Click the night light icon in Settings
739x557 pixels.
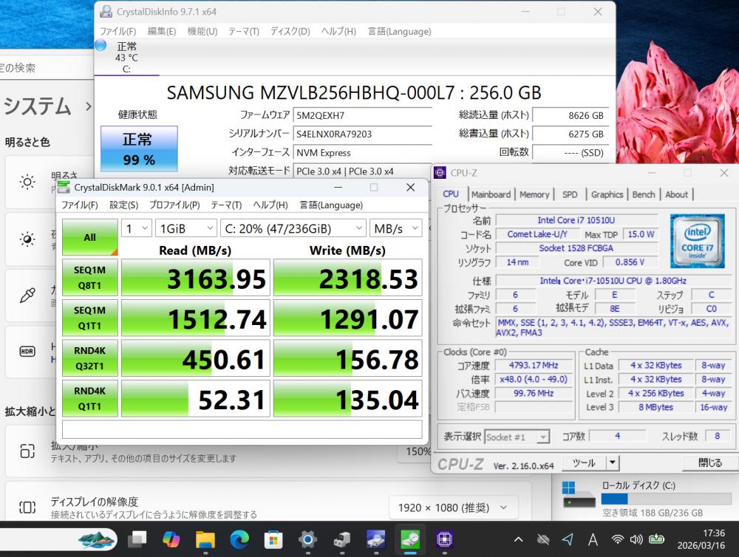(x=27, y=239)
